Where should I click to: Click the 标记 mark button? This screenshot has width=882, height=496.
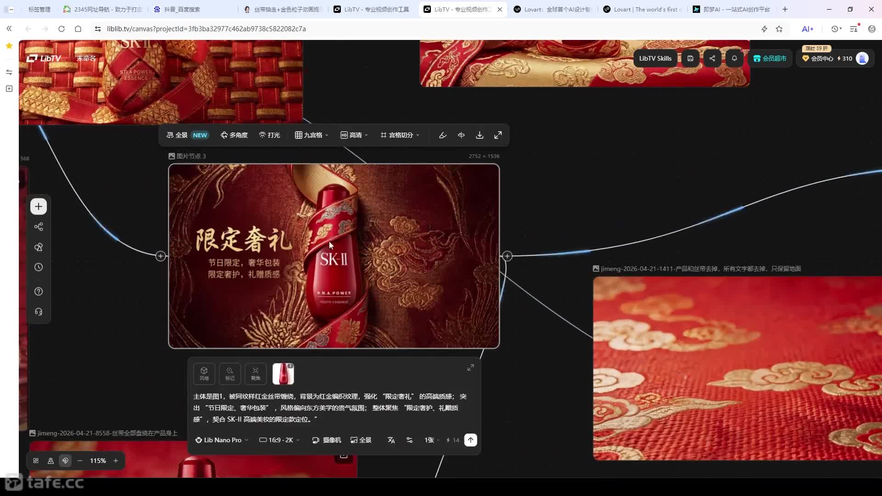click(230, 374)
